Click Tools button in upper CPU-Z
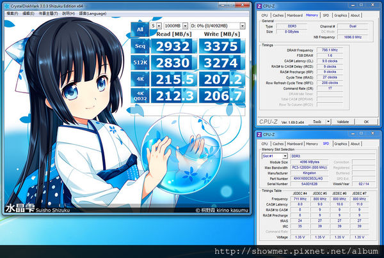This screenshot has height=258, width=384. 317,122
